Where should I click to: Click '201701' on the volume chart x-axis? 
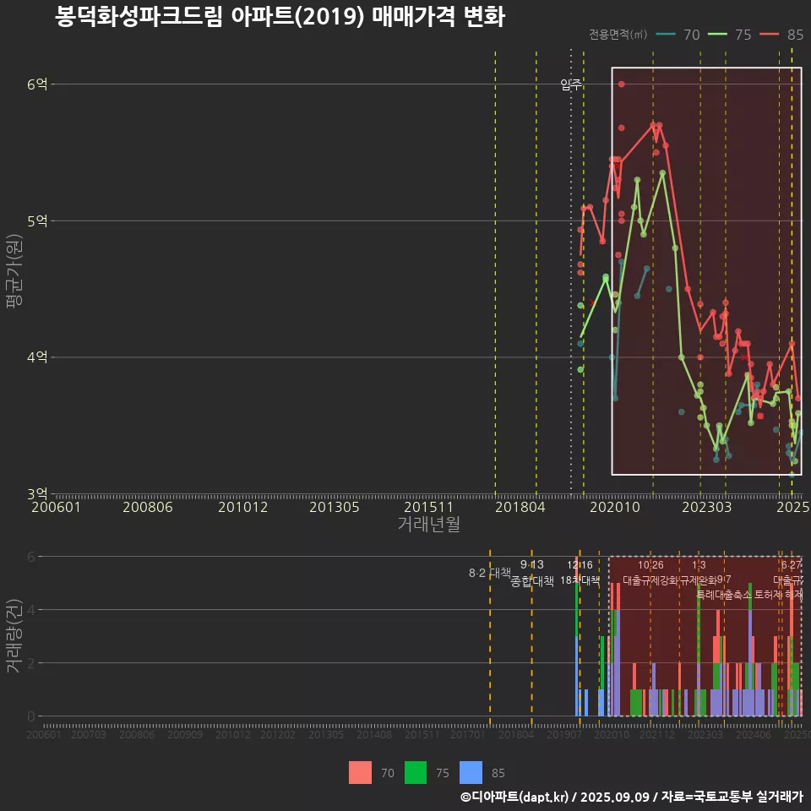click(467, 734)
